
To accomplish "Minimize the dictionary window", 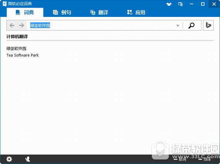I will [191, 4].
